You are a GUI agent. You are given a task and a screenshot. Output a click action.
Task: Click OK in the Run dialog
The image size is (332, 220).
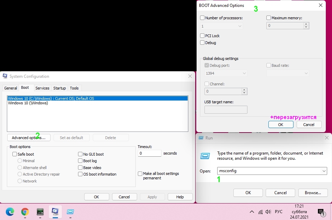248,193
